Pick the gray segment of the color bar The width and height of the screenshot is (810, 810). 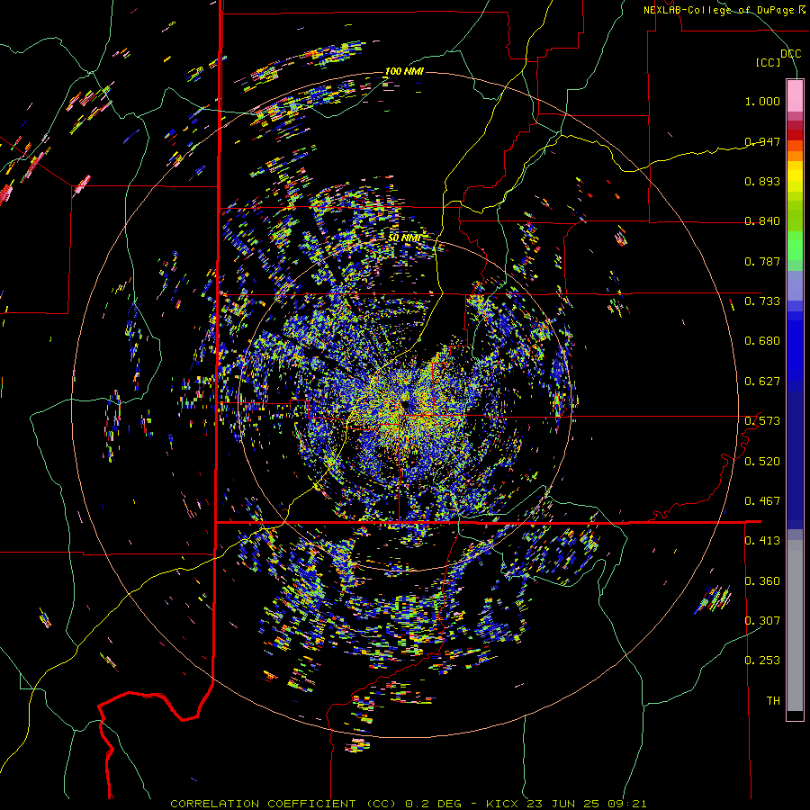[795, 625]
